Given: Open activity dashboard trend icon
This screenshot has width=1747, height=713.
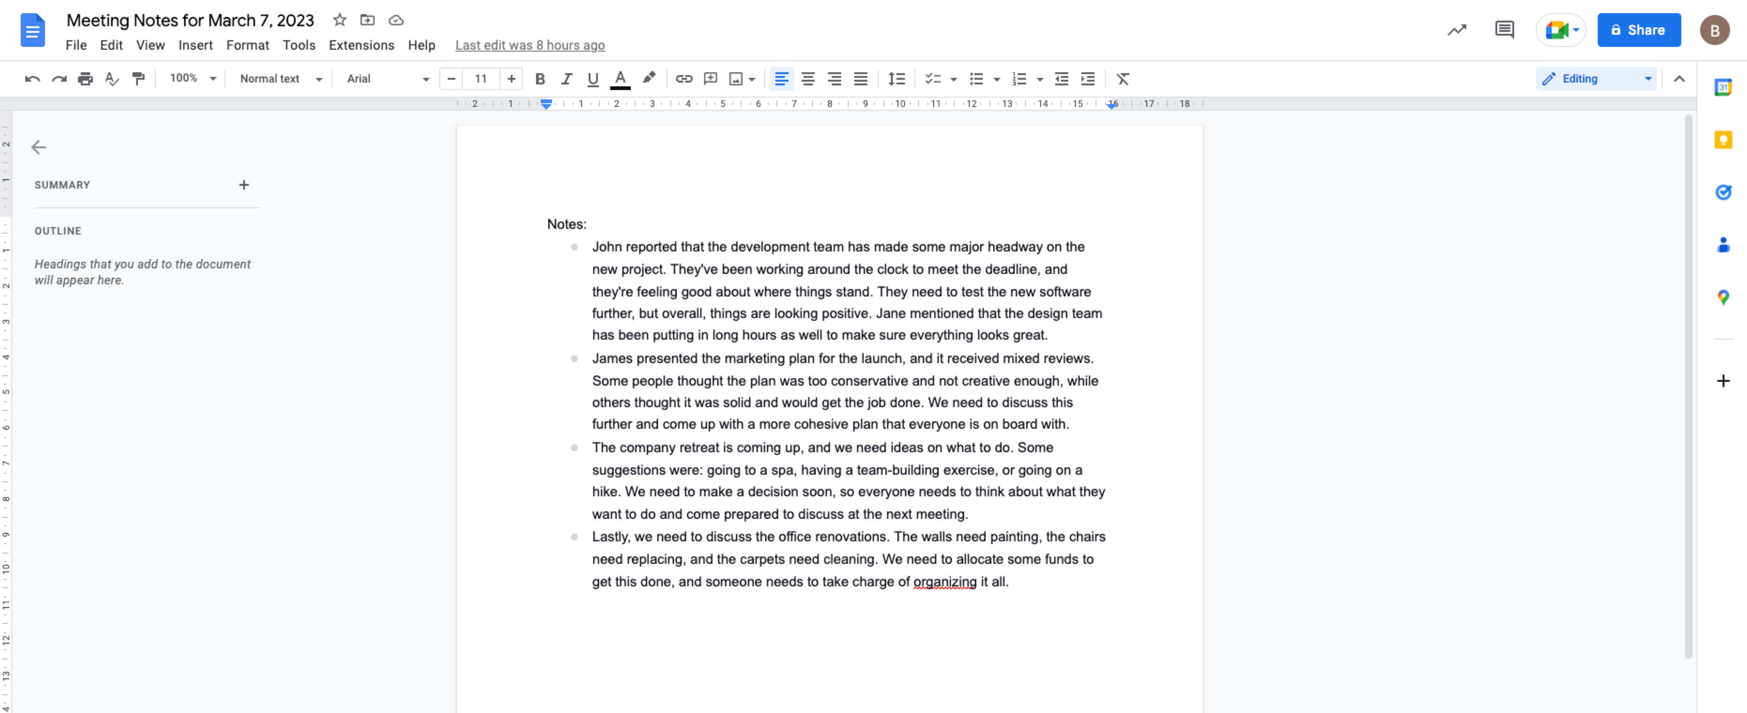Looking at the screenshot, I should (1457, 30).
